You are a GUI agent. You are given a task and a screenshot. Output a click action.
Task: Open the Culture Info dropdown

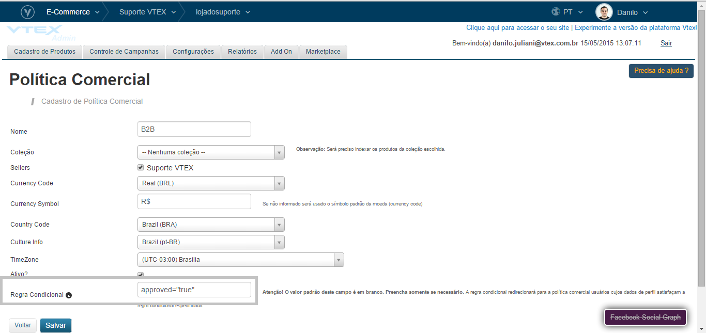point(211,242)
